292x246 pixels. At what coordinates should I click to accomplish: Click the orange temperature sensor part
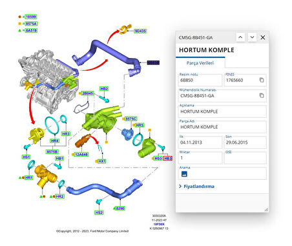pos(82,140)
